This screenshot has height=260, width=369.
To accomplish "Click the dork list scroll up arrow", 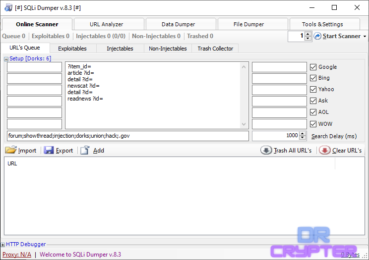I will click(244, 67).
